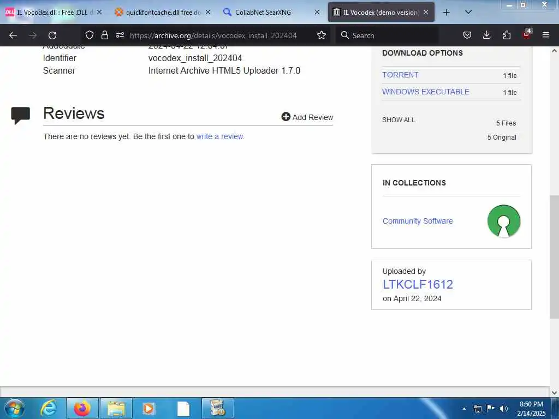Show hidden system tray icons
The image size is (559, 419).
pos(464,409)
